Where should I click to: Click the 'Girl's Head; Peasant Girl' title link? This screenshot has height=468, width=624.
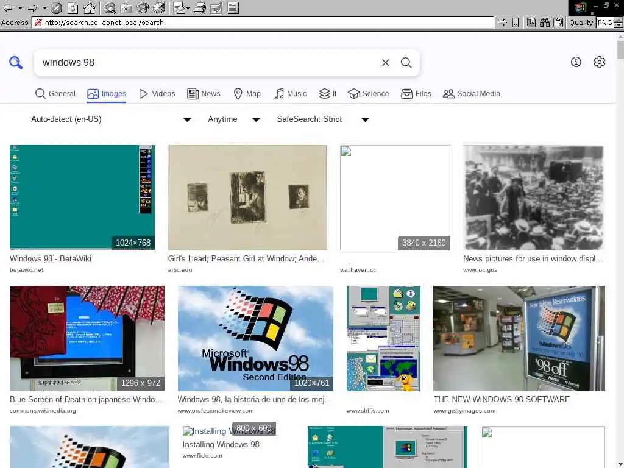[x=246, y=258]
